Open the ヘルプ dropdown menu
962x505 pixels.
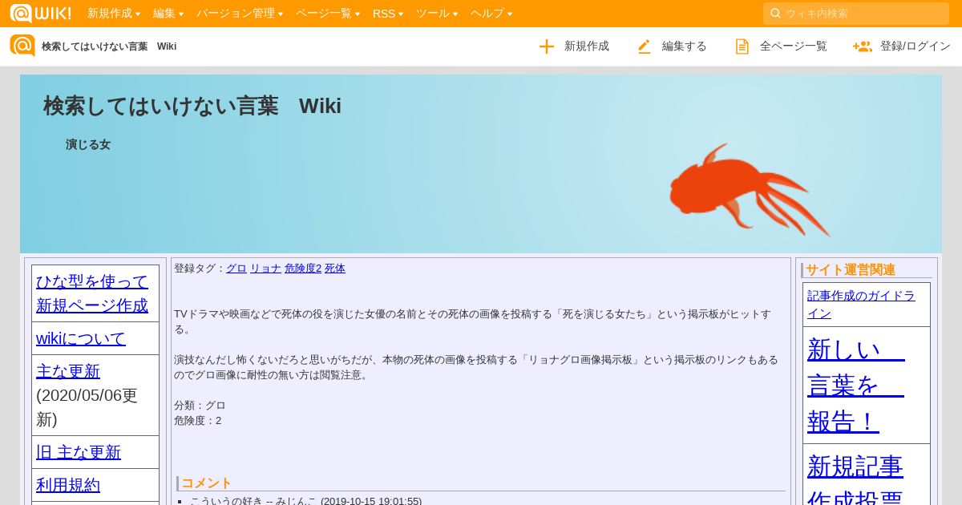[x=491, y=13]
